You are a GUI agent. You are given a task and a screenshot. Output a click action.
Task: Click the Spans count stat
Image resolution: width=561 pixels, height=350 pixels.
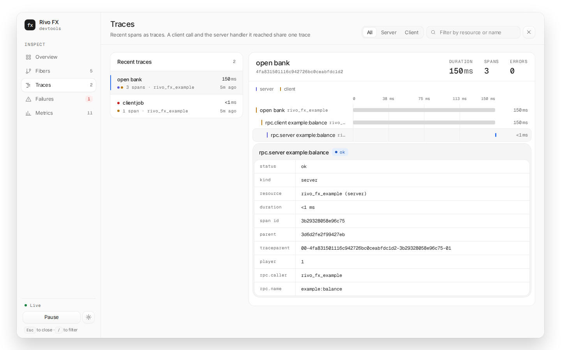coord(491,67)
